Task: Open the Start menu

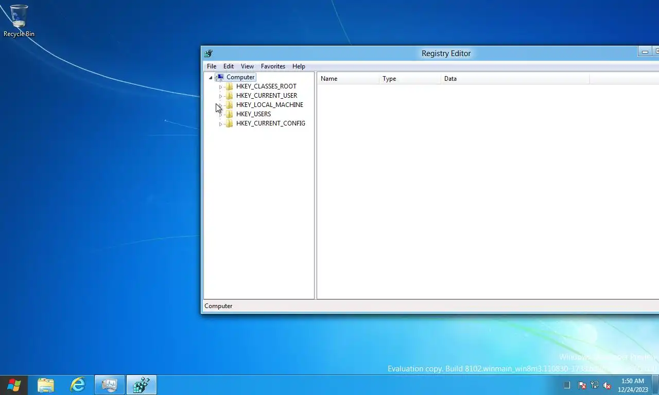Action: coord(14,385)
